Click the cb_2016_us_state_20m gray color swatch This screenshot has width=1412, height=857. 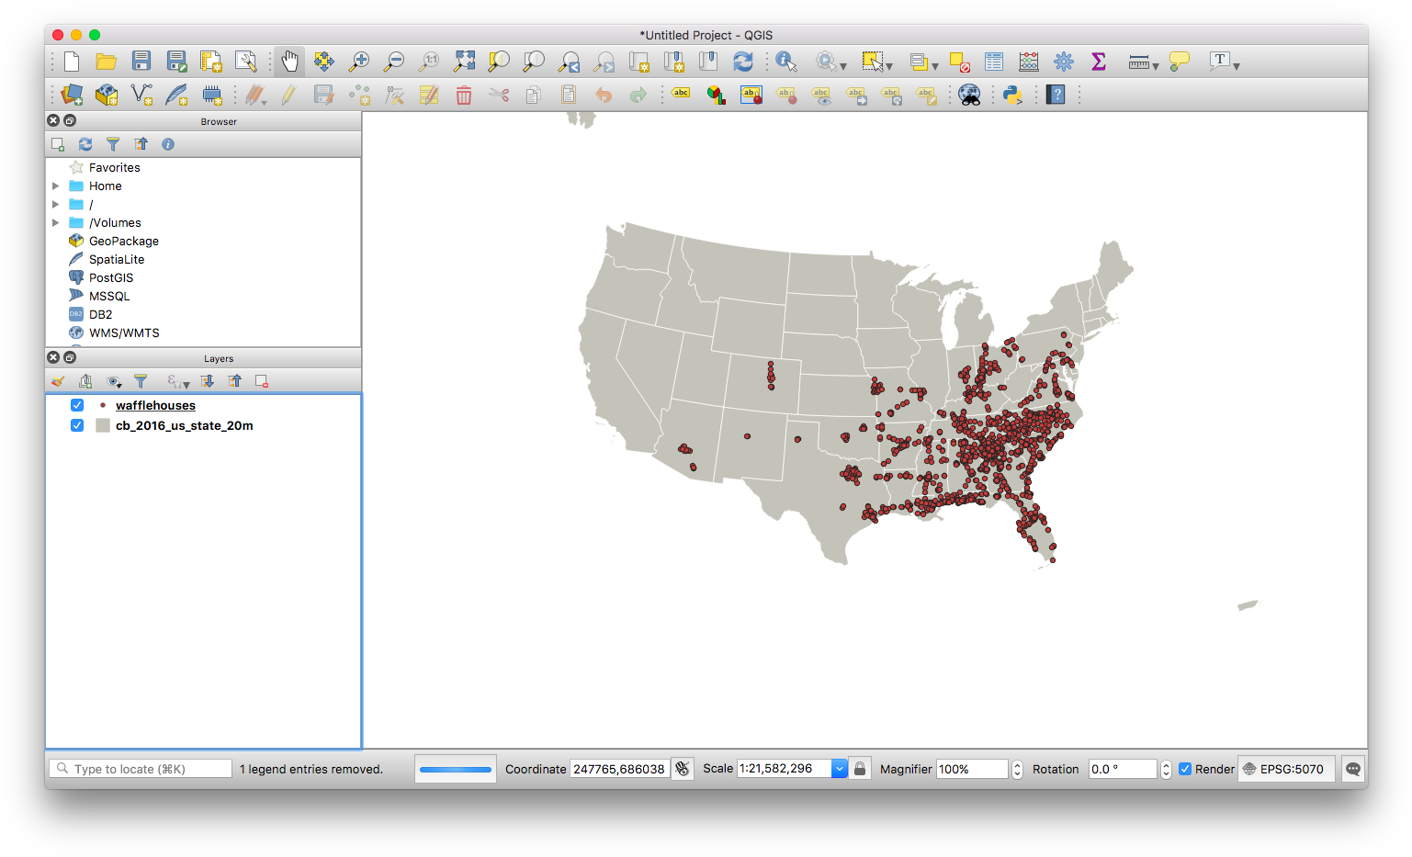103,425
